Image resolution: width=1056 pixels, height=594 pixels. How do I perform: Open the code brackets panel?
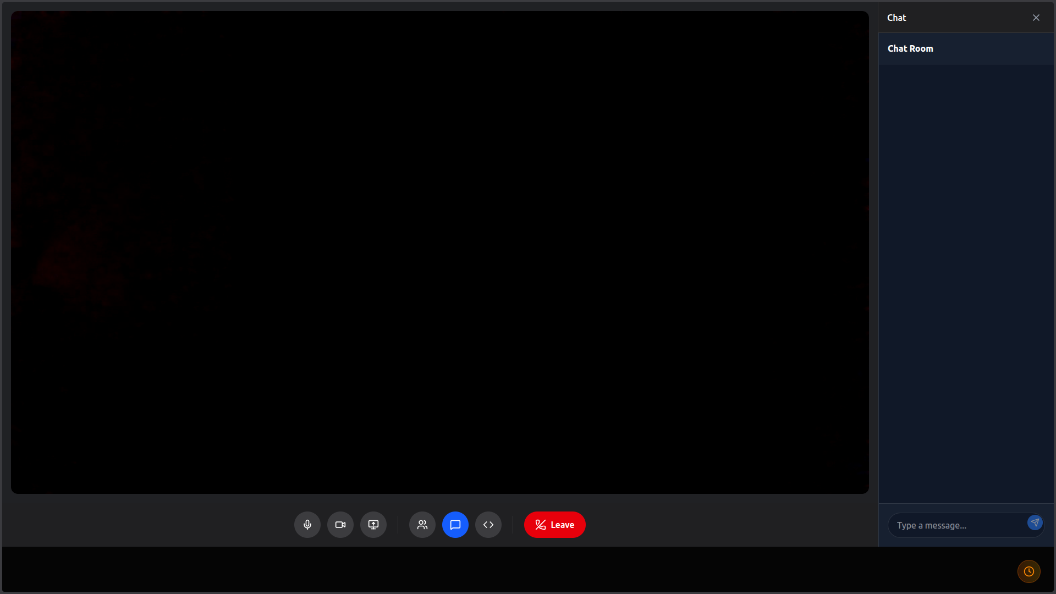(488, 525)
